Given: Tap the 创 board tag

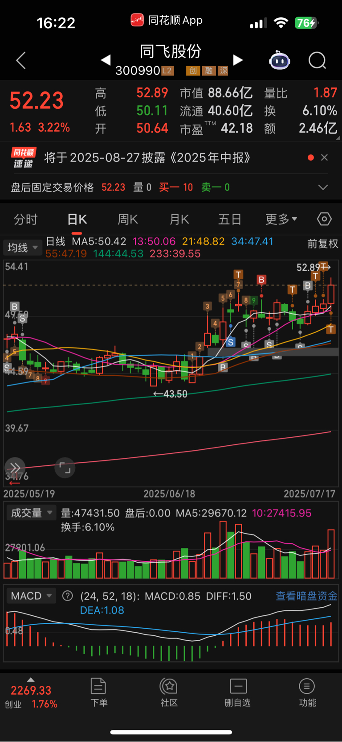Looking at the screenshot, I should 193,70.
